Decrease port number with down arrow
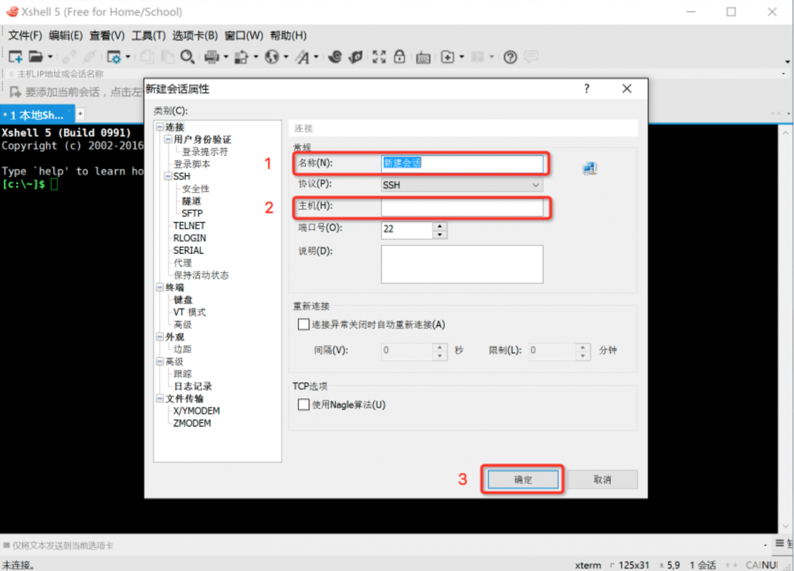This screenshot has height=571, width=794. pos(440,234)
